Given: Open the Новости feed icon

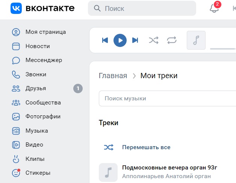Looking at the screenshot, I should [16, 46].
